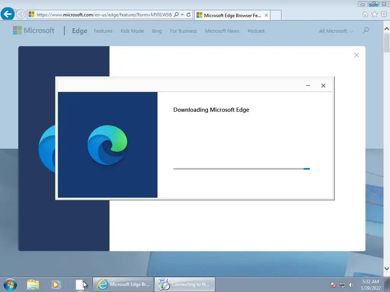This screenshot has height=292, width=390.
Task: Open a new blank tab
Action: click(x=276, y=15)
